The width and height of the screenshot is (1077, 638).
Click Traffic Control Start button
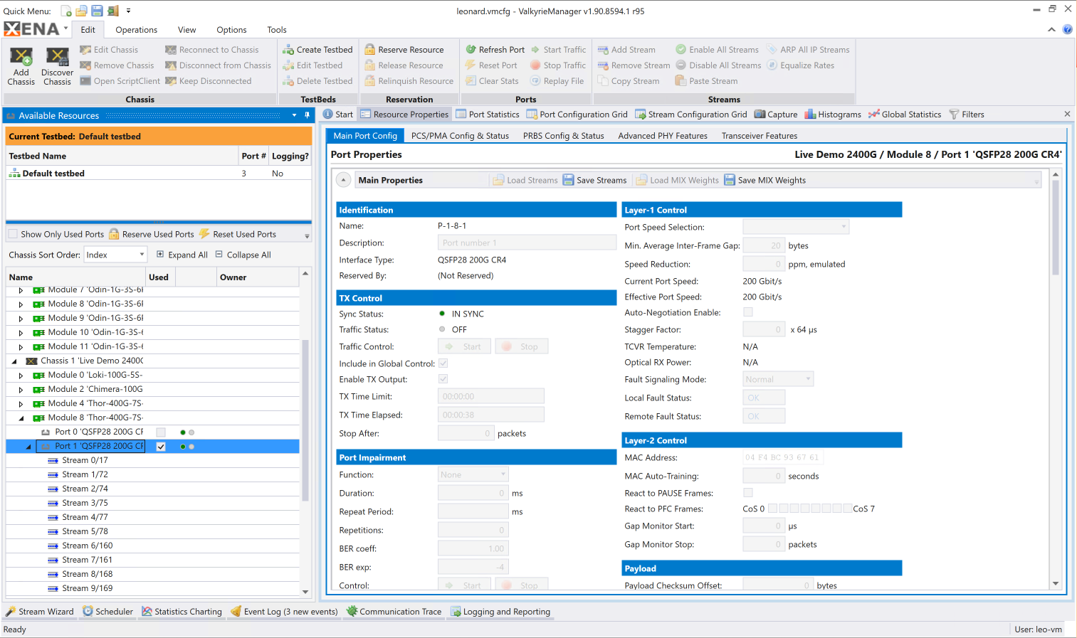465,346
